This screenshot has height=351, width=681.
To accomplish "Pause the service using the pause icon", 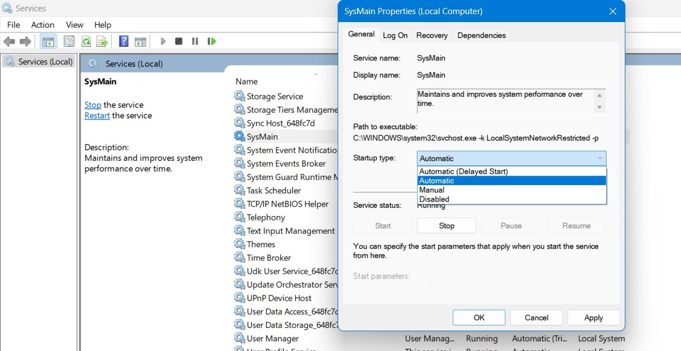I will pyautogui.click(x=194, y=41).
